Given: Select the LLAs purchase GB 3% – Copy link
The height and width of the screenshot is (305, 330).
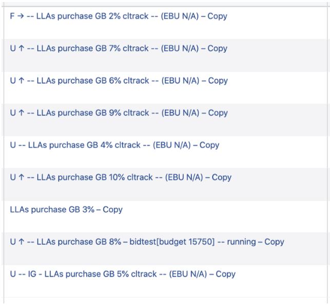Looking at the screenshot, I should pyautogui.click(x=66, y=210).
